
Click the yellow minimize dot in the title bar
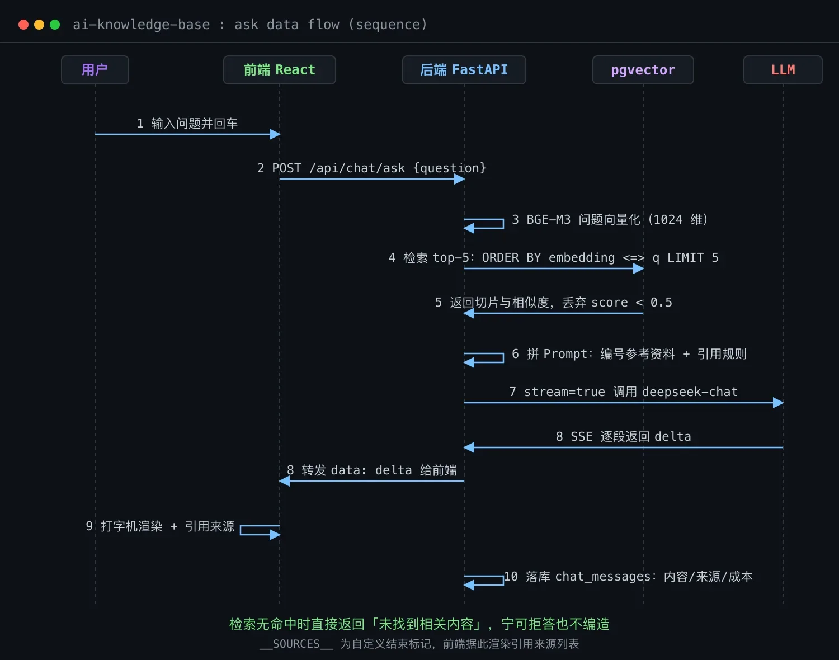click(x=39, y=25)
